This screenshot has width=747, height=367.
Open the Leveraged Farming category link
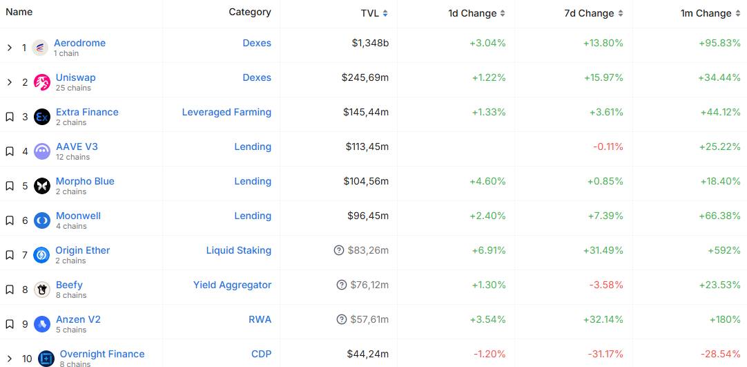point(226,112)
